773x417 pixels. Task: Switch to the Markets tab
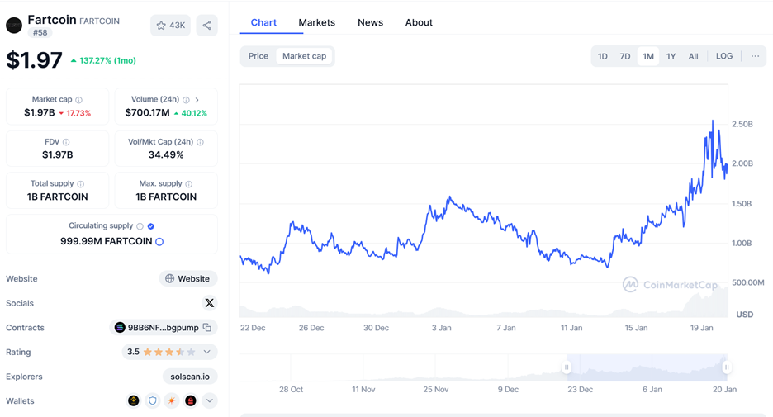point(316,22)
